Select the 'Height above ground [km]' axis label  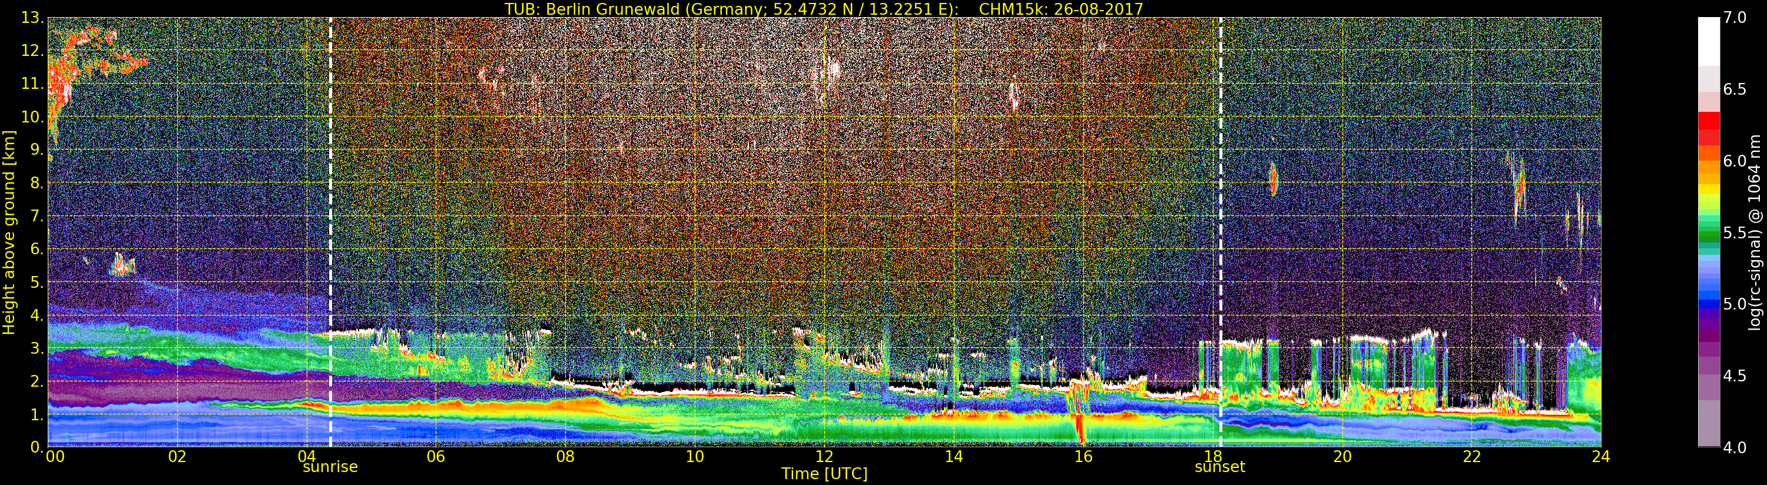coord(9,232)
